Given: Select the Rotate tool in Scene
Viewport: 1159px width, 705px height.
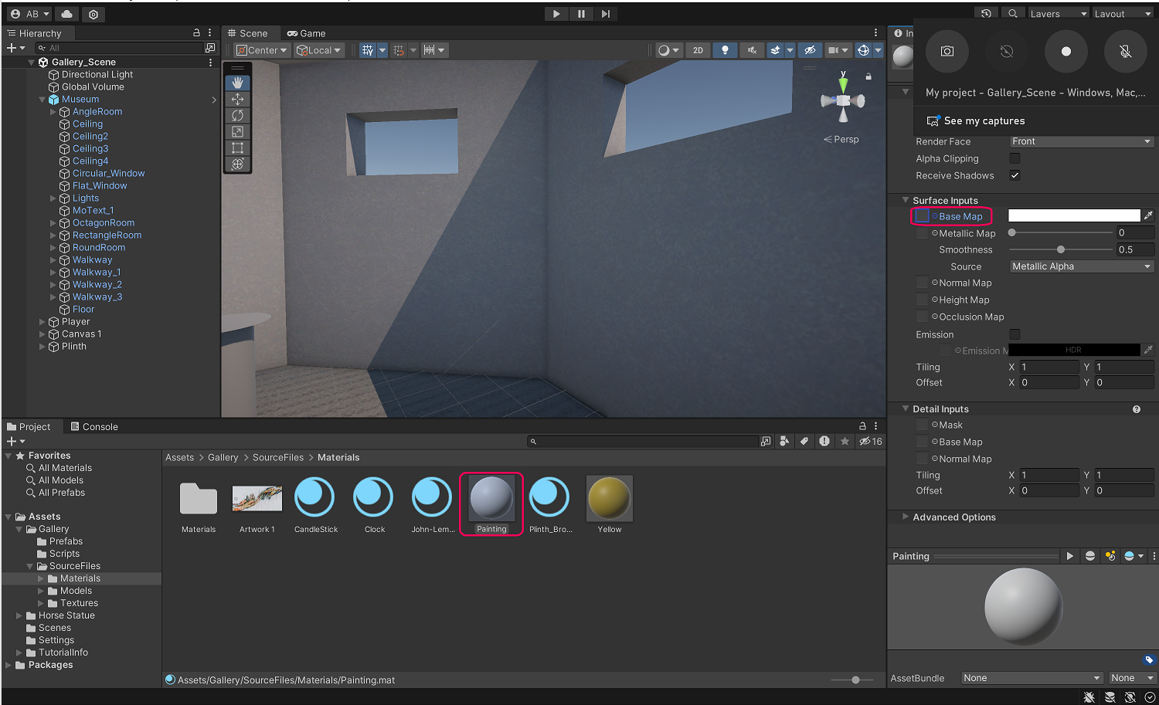Looking at the screenshot, I should click(237, 115).
